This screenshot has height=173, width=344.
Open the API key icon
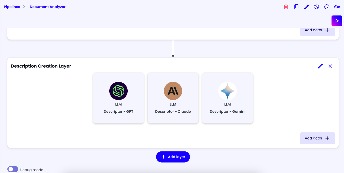[337, 7]
